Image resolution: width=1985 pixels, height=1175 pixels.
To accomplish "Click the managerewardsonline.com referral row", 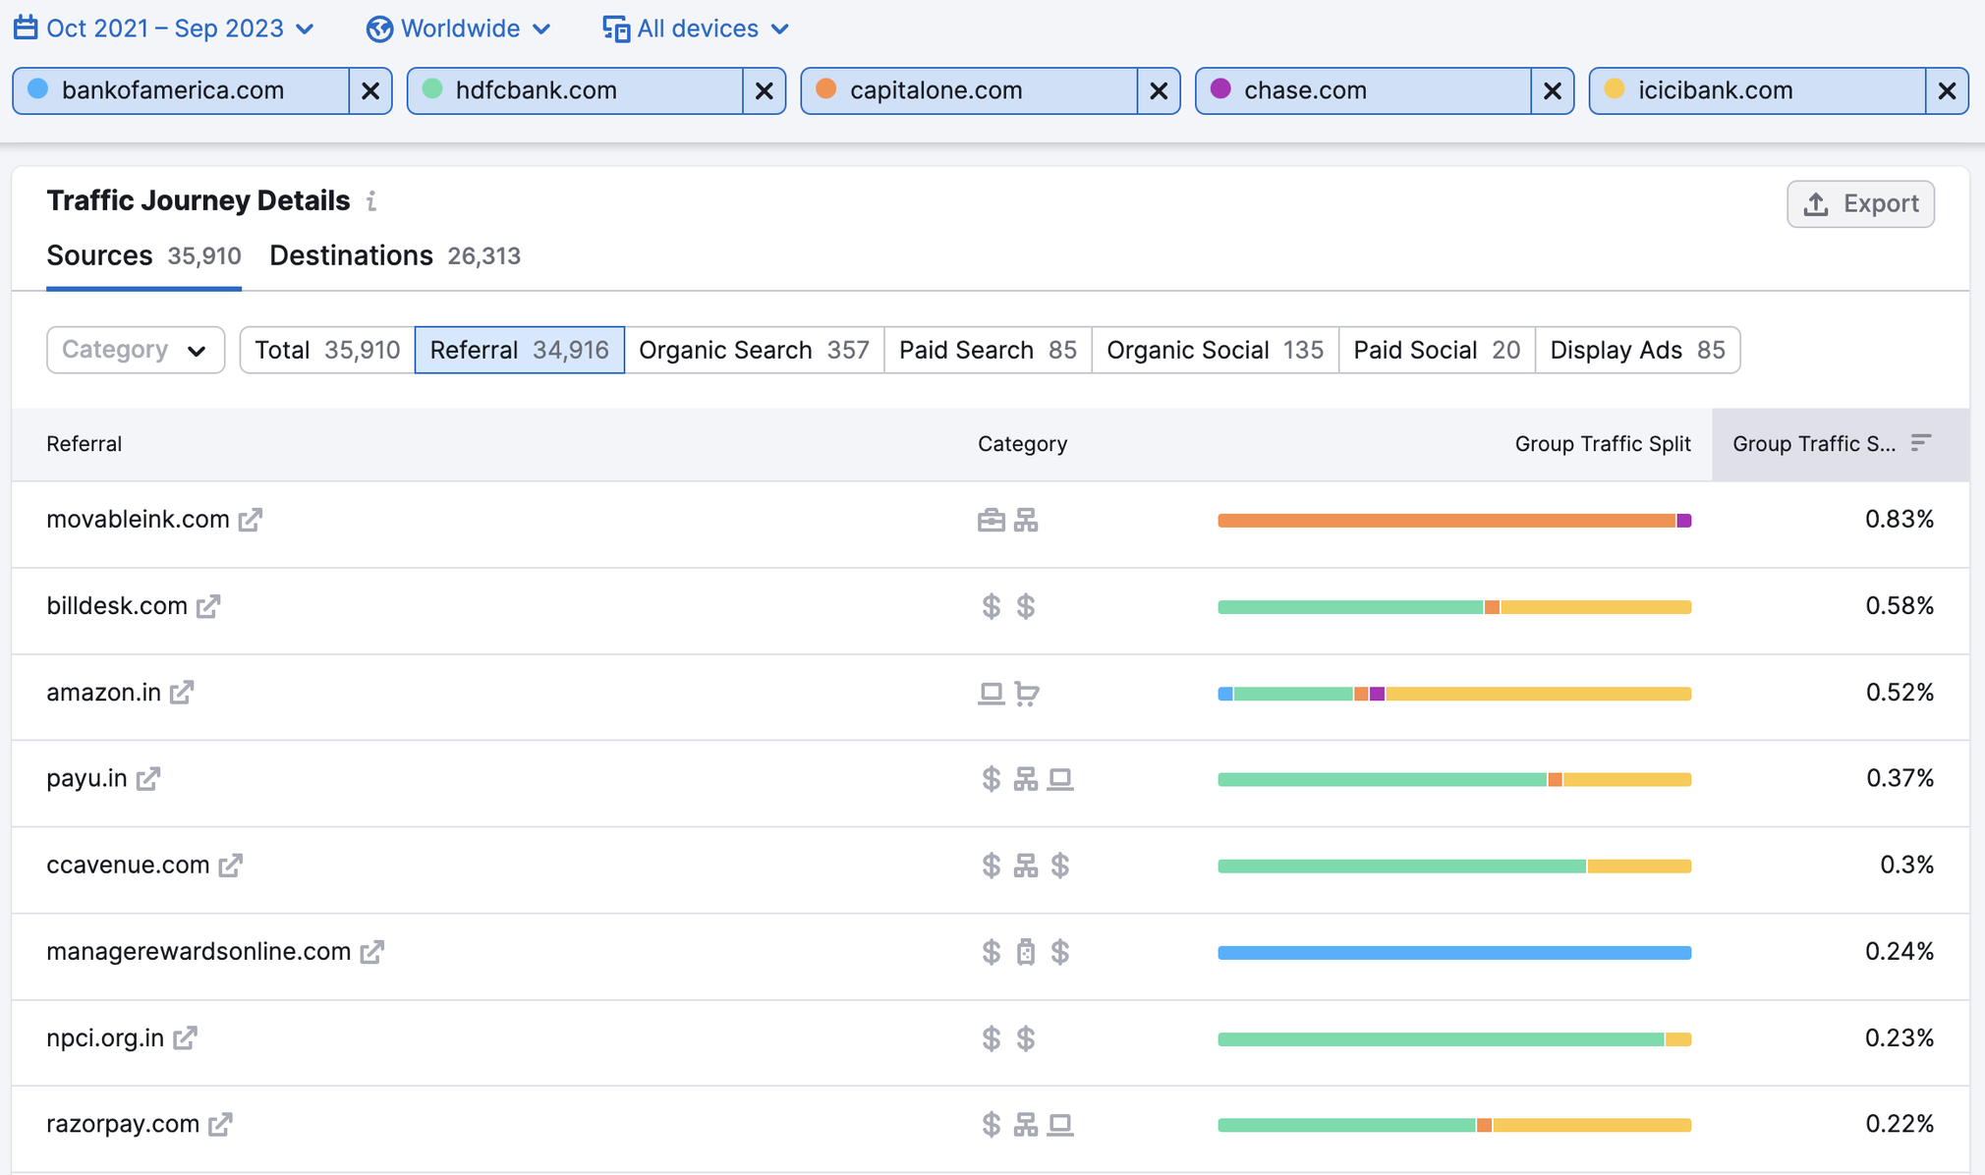I will (200, 951).
